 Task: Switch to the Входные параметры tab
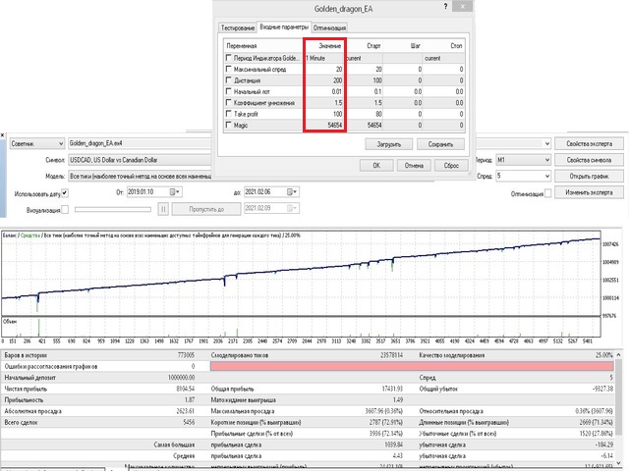[284, 26]
